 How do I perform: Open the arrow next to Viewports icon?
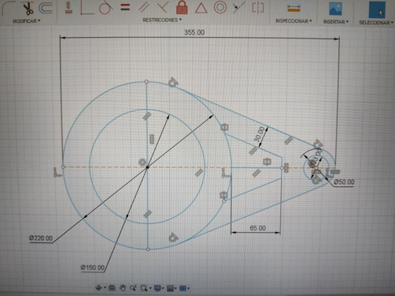188,289
